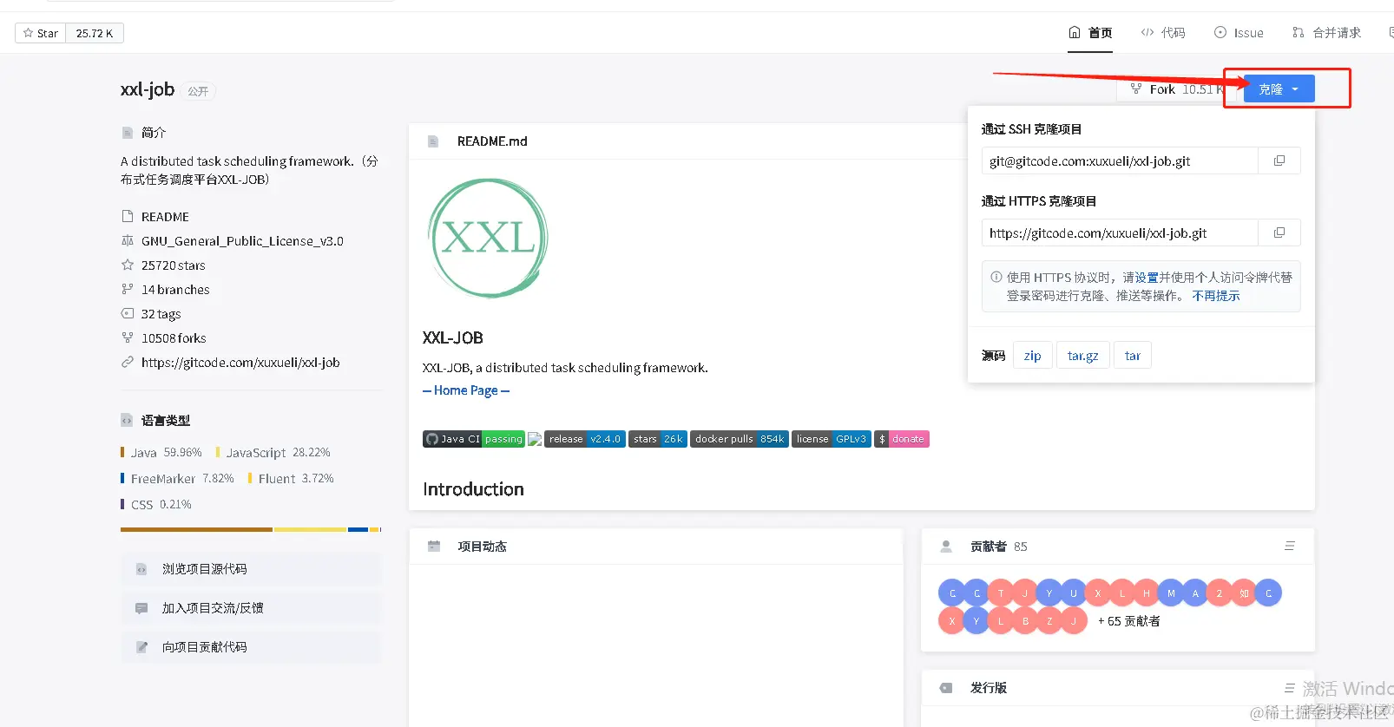
Task: Click the 发行版 tag icon
Action: click(946, 688)
